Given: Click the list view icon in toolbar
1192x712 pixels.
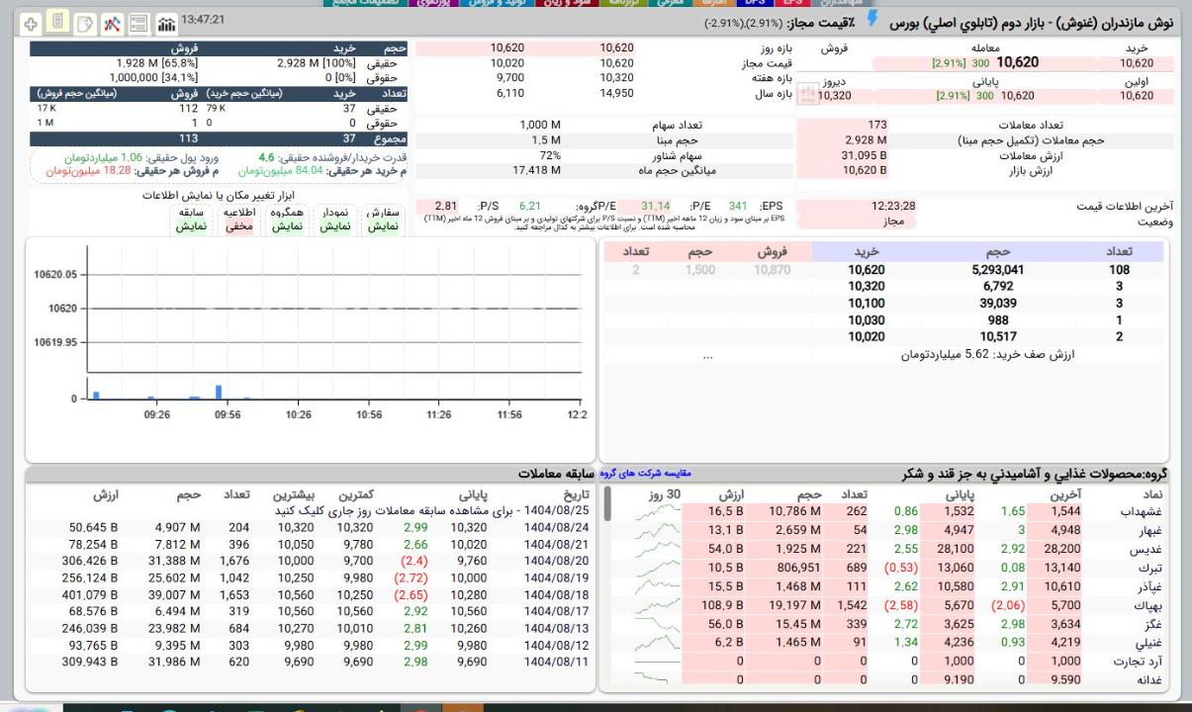Looking at the screenshot, I should [139, 22].
